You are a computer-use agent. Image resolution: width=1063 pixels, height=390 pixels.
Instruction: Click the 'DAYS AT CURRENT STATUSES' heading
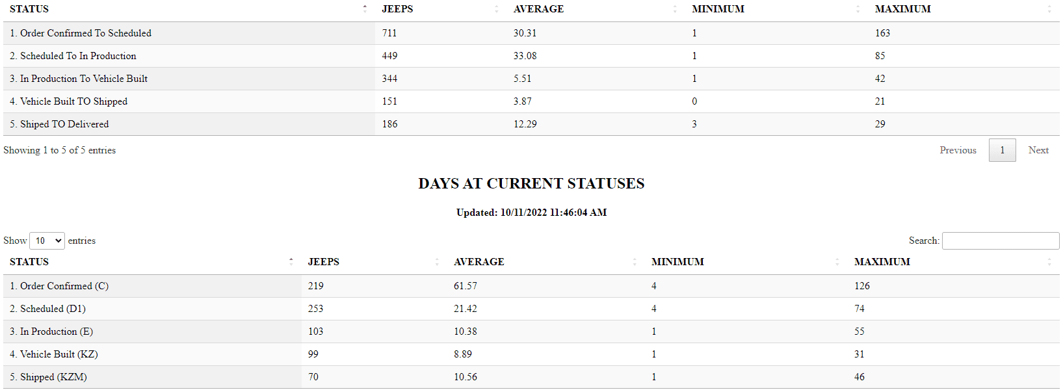(x=531, y=183)
